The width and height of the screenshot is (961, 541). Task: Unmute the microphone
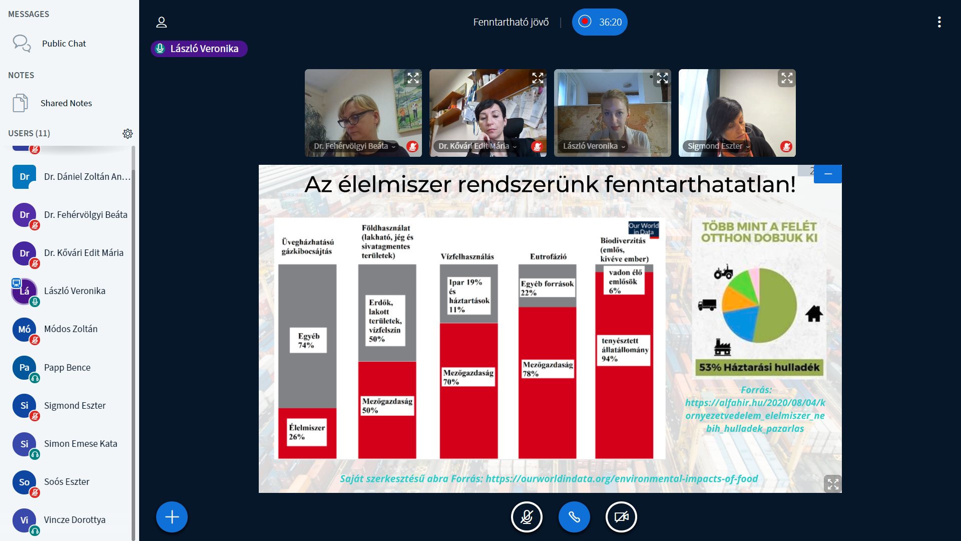(x=526, y=516)
